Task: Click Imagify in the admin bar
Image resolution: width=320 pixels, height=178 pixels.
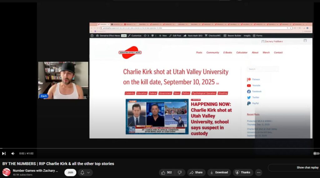Action: 247,36
